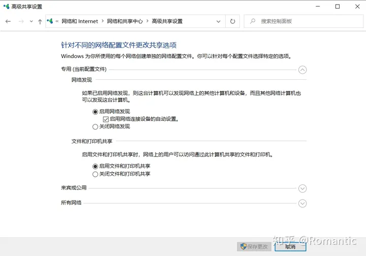The image size is (366, 256).
Task: Select 关闭文件和打印机共享 radio button
Action: [x=95, y=174]
